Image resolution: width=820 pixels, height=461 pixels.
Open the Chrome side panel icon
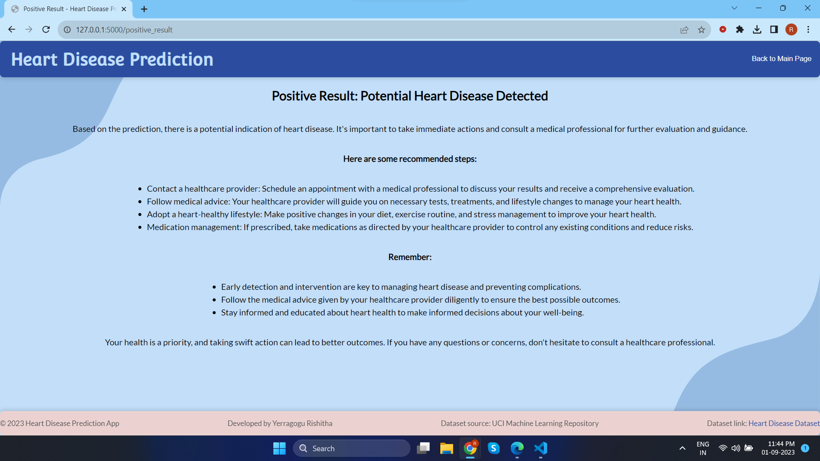coord(774,29)
